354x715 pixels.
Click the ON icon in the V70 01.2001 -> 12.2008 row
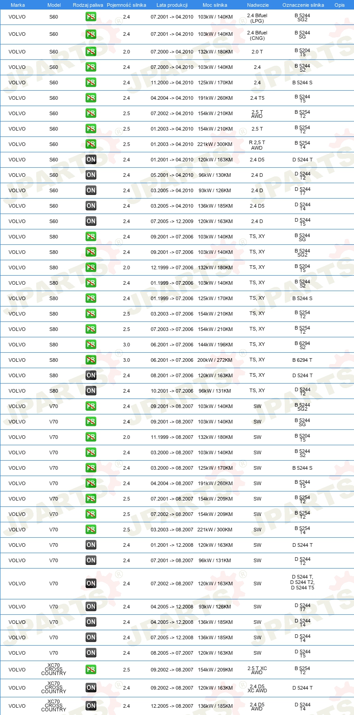[91, 545]
